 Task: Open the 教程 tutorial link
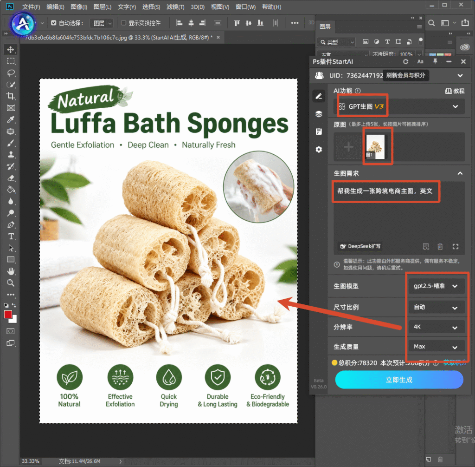click(455, 91)
